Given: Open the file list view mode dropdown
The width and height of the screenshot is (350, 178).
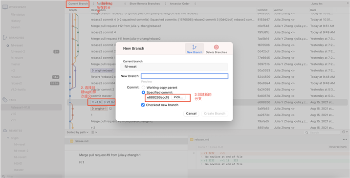Looking at the screenshot, I should [94, 132].
